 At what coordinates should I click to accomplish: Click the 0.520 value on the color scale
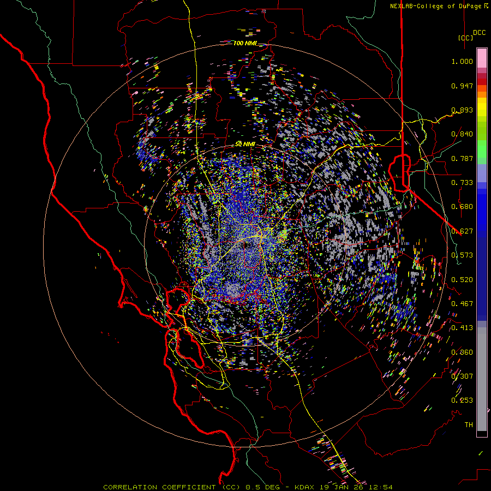tap(462, 280)
